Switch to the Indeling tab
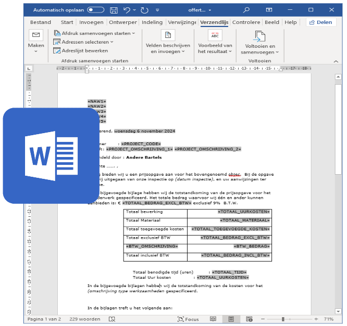Viewport: 347px width, 326px height. pos(152,22)
